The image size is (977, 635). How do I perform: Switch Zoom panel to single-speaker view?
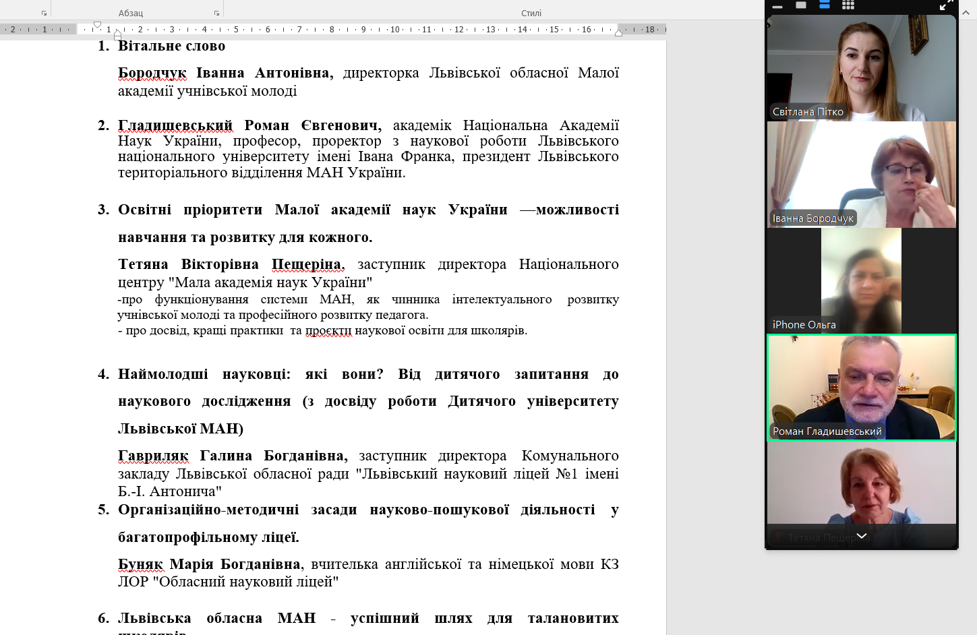pos(801,5)
